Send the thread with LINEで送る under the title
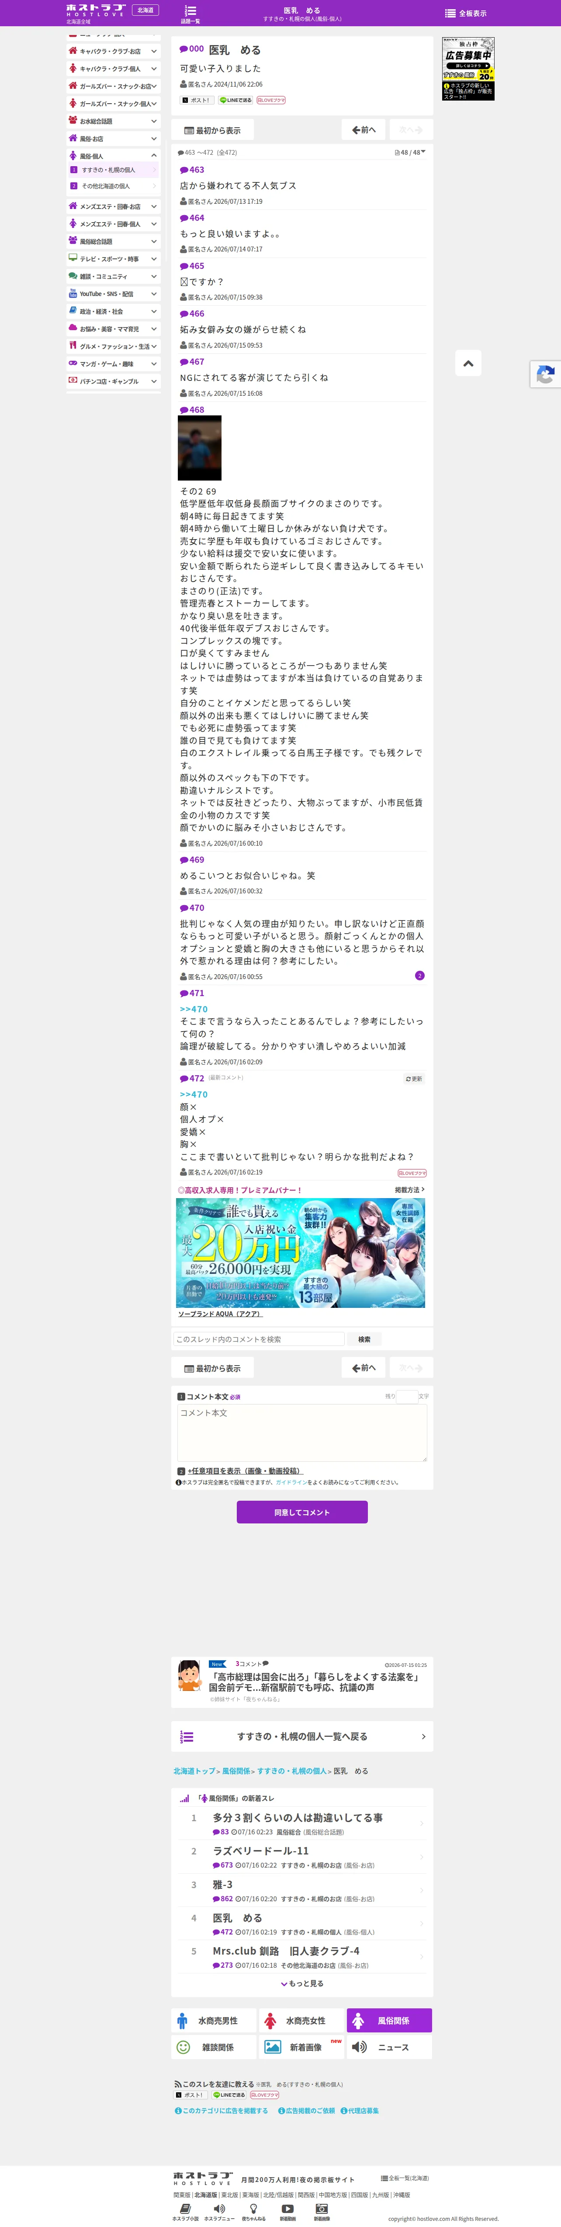The height and width of the screenshot is (2227, 561). coord(235,100)
